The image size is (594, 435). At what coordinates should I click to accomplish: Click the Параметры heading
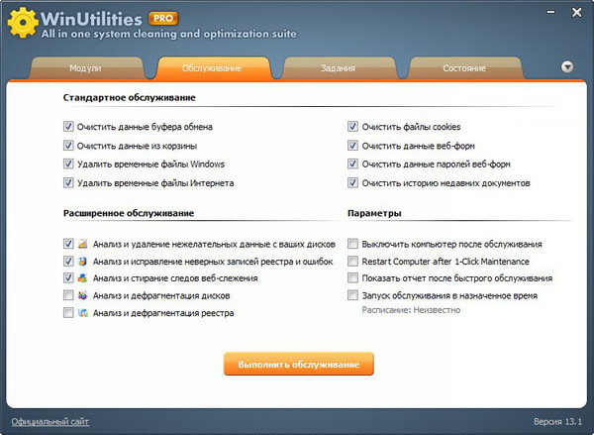pyautogui.click(x=374, y=213)
